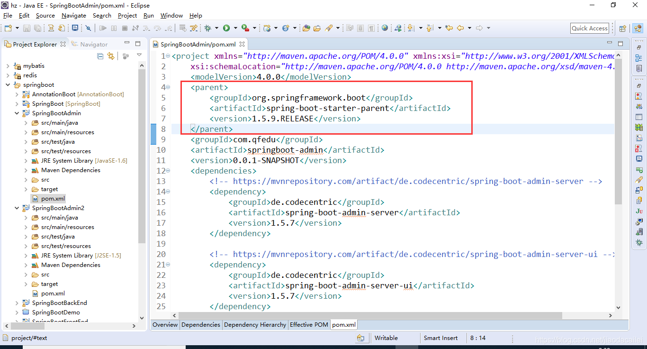
Task: Click the Toggle Block Selection toolbar icon
Action: tap(360, 28)
